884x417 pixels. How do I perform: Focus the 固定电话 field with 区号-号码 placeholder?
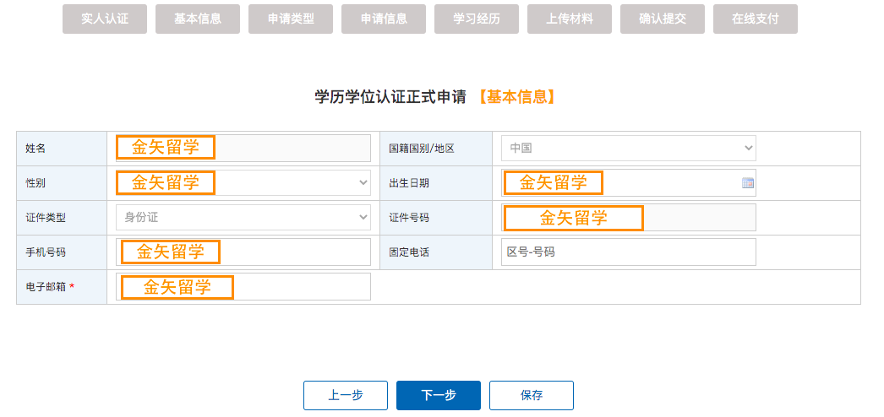tap(629, 252)
